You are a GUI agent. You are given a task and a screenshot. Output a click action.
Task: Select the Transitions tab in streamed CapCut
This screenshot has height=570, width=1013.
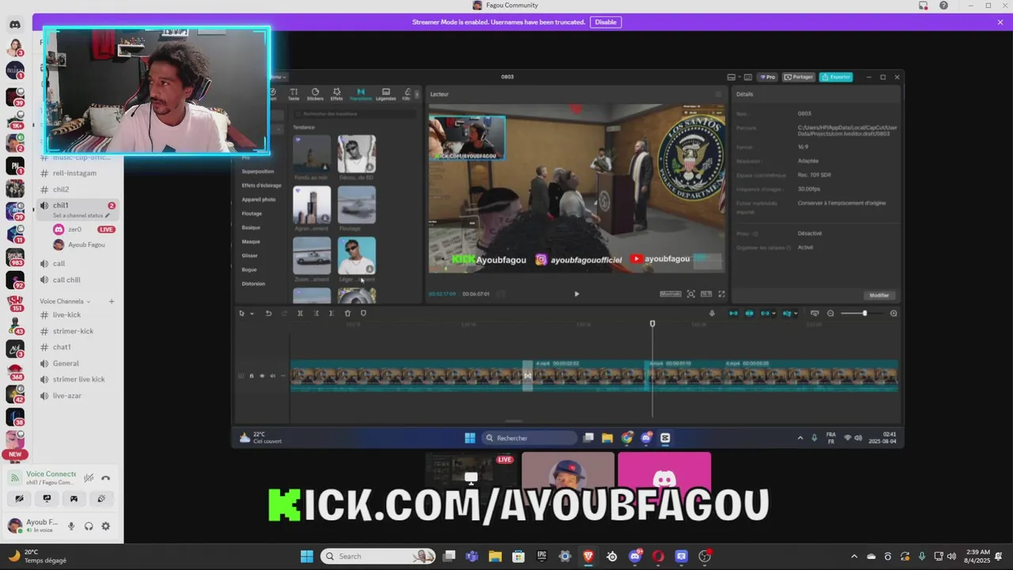pos(361,94)
